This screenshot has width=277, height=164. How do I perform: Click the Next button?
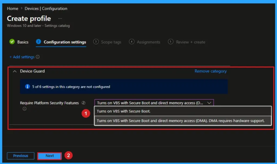(x=50, y=156)
